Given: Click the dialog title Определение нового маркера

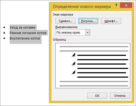Looking at the screenshot, I should (82, 7).
